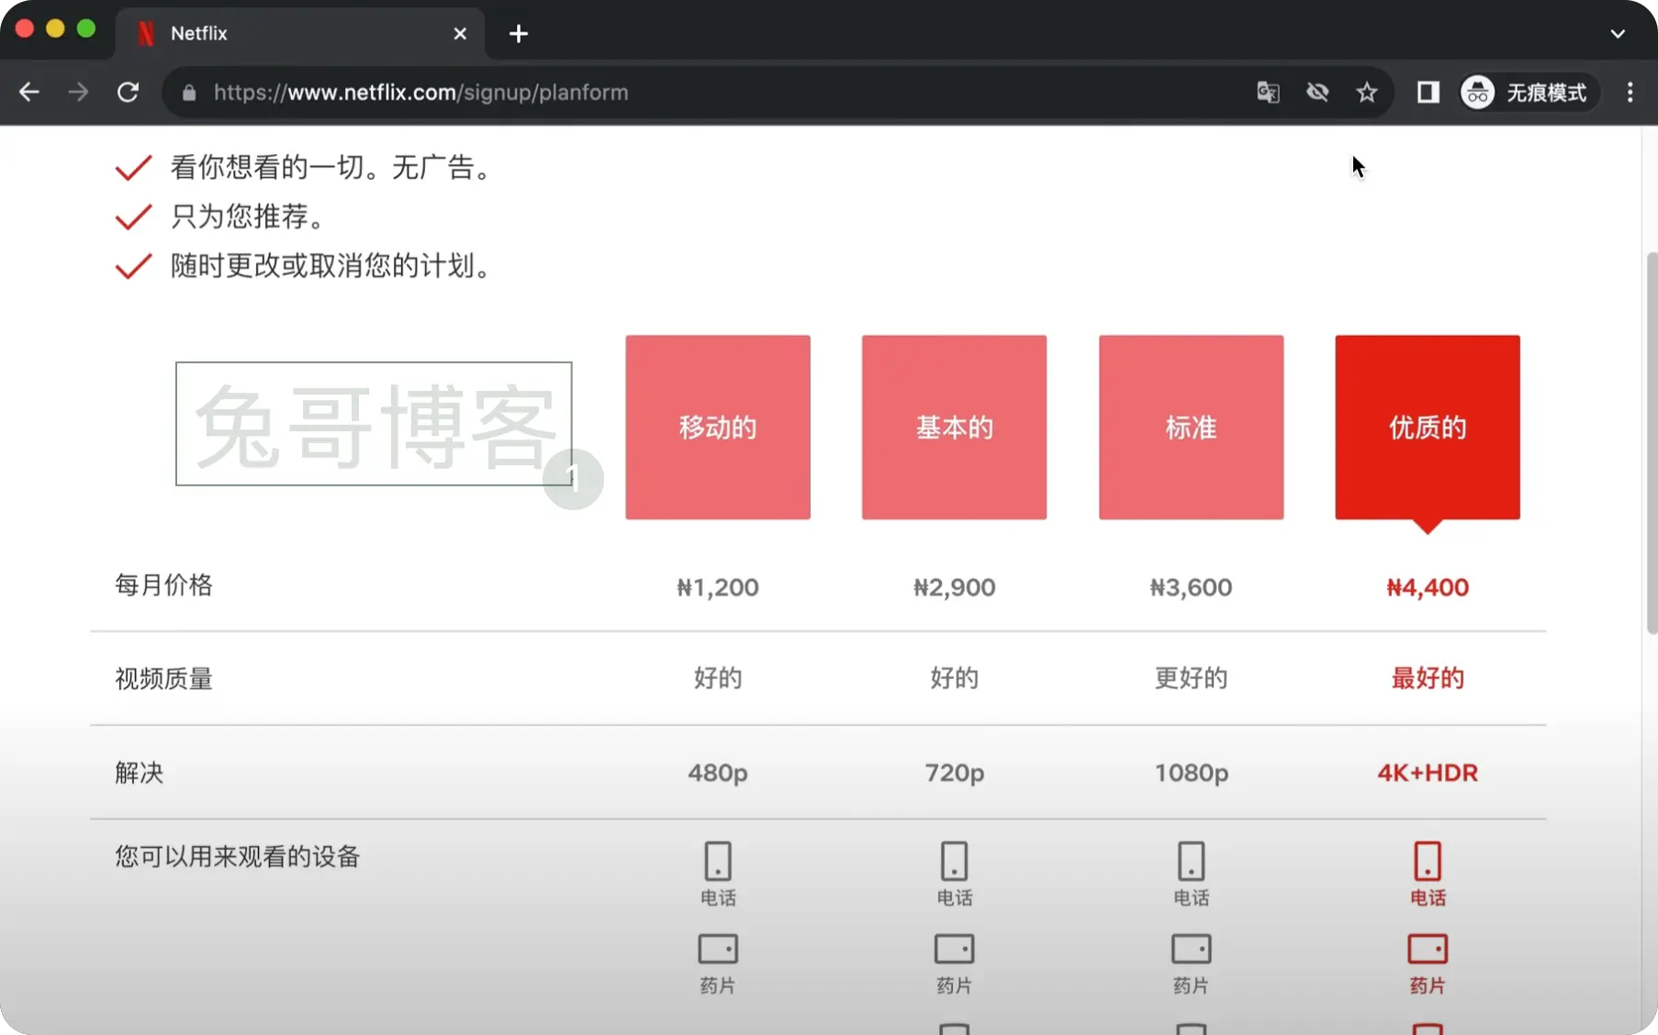Bookmark this page with star icon
The height and width of the screenshot is (1035, 1658).
click(x=1367, y=93)
